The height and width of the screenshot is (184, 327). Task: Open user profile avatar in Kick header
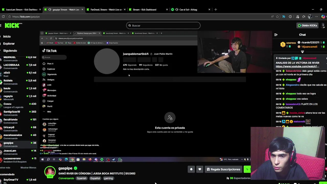323,25
